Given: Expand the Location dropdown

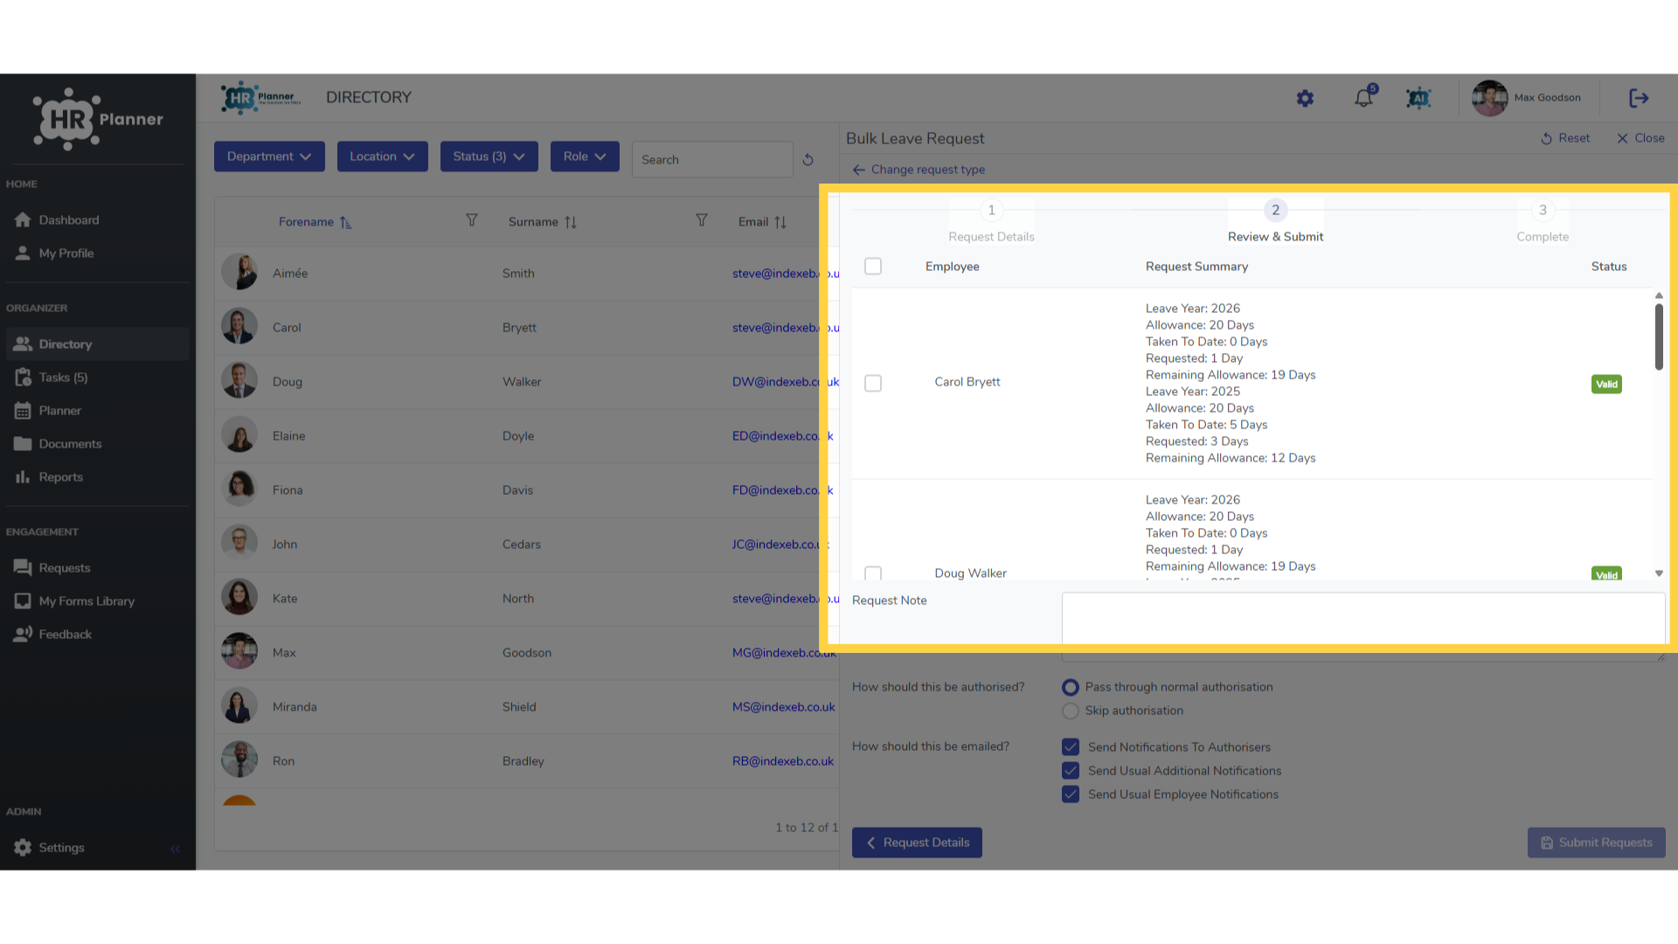Looking at the screenshot, I should 383,156.
